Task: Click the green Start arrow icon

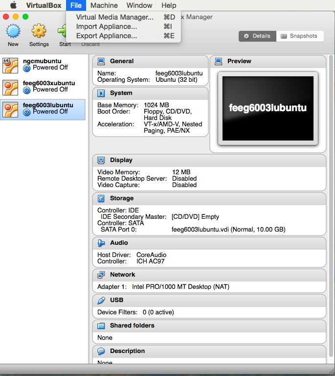Action: tap(62, 31)
